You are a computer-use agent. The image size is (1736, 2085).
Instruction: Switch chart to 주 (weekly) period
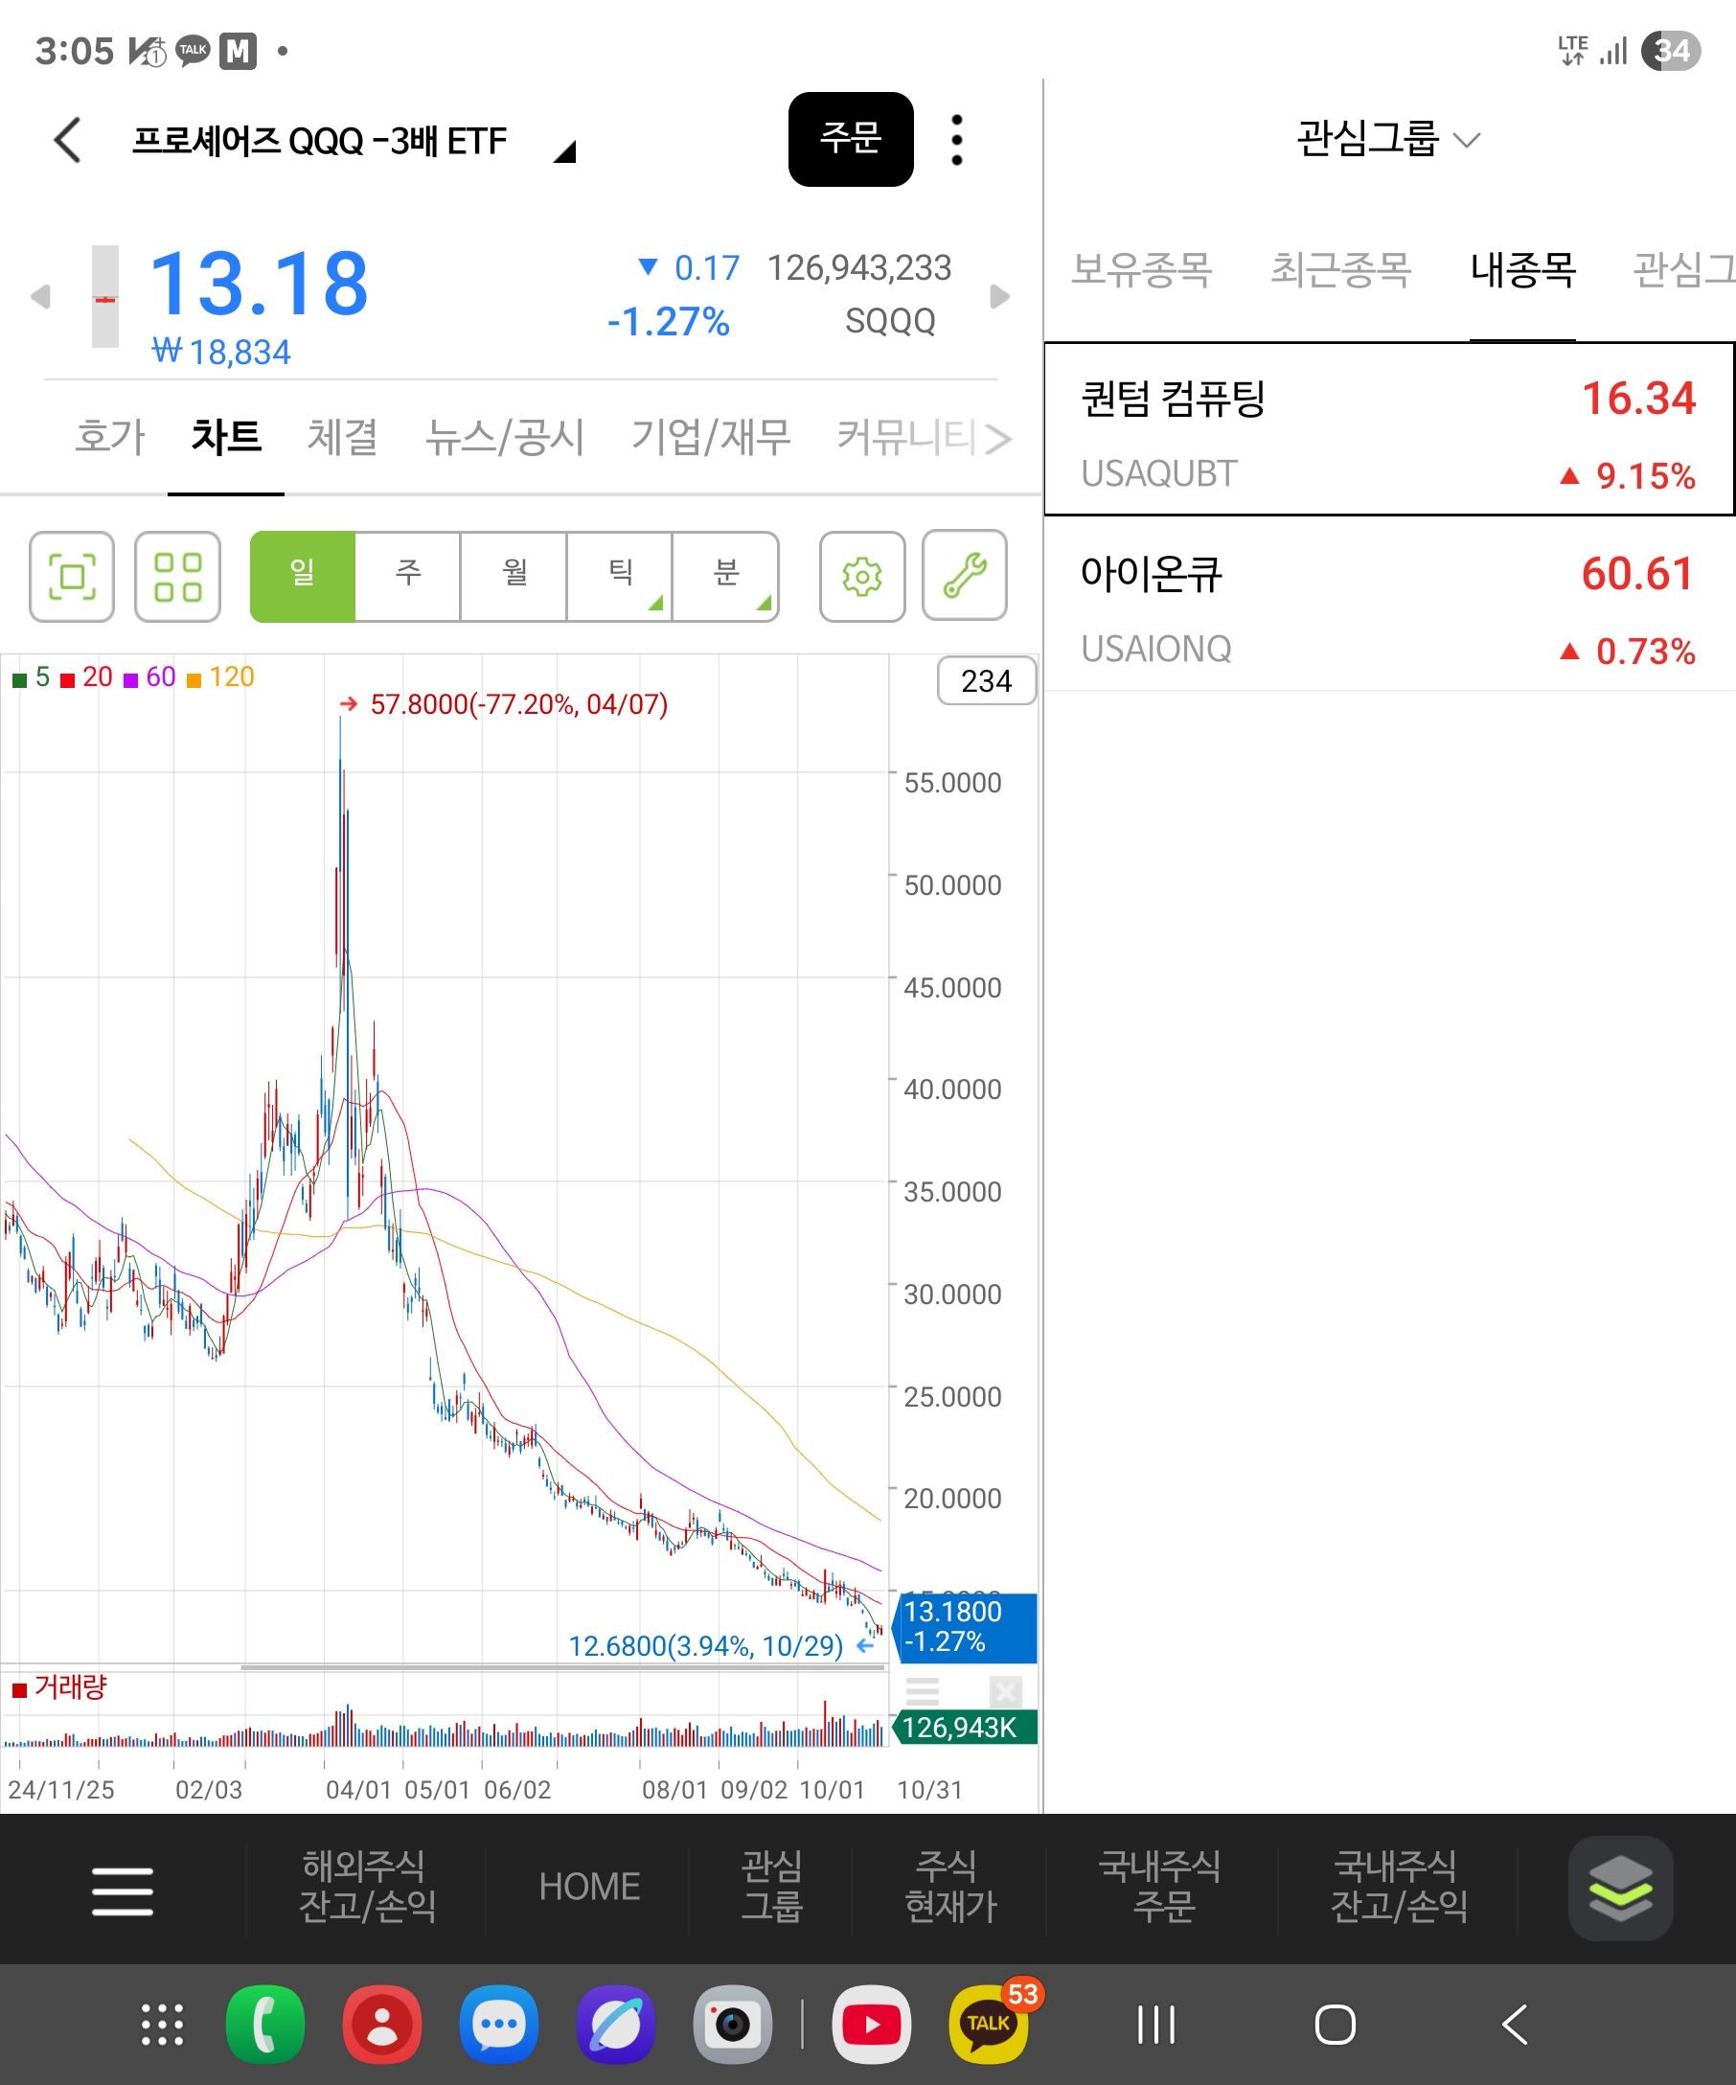(x=408, y=576)
